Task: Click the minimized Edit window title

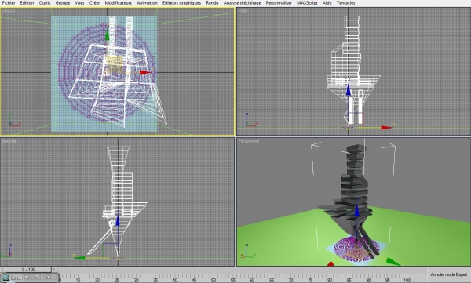Action: point(16,278)
